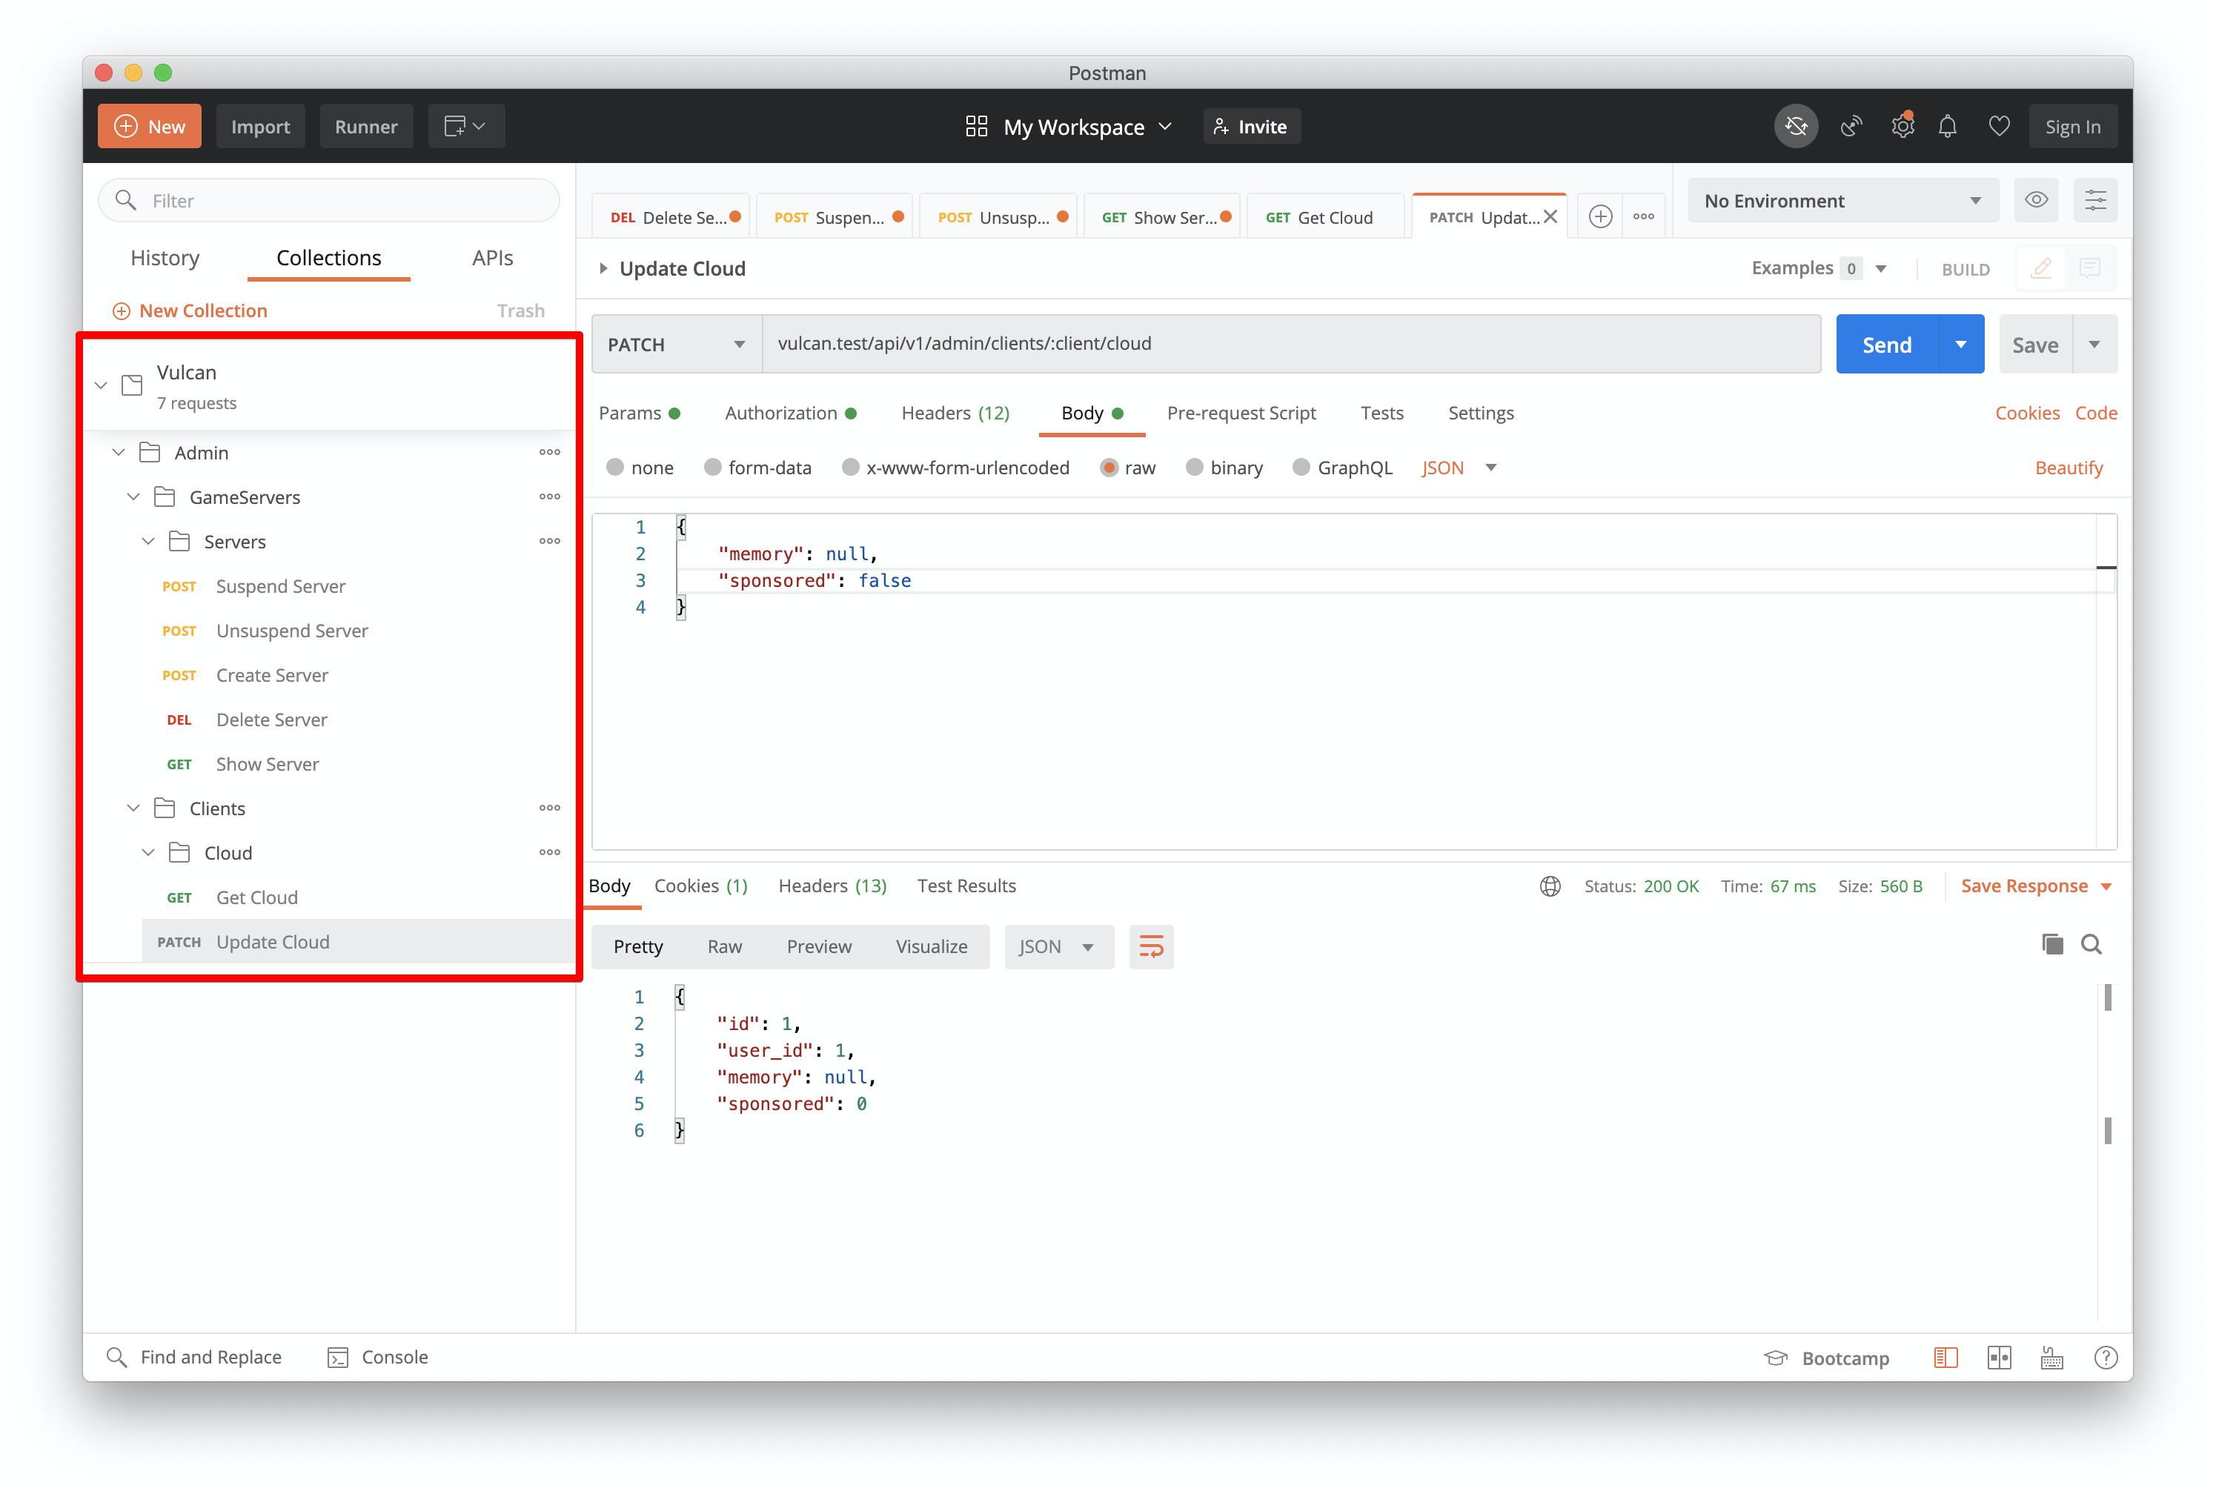Viewport: 2216px width, 1491px height.
Task: Search the response with magnifier icon
Action: [x=2091, y=944]
